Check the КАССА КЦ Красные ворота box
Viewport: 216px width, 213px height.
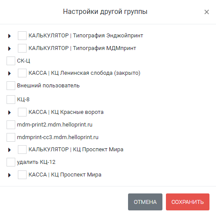(22, 112)
